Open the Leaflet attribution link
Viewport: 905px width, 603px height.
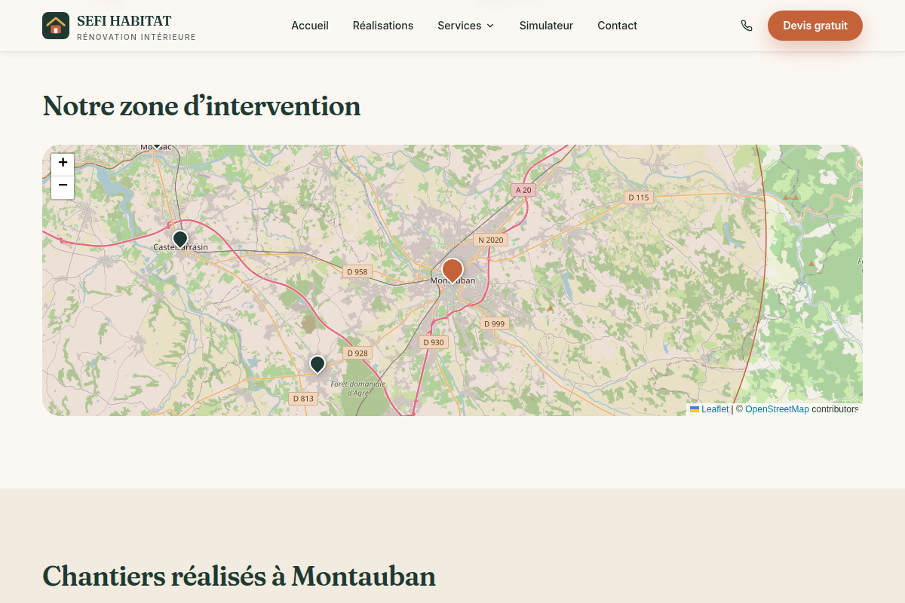[x=710, y=409]
